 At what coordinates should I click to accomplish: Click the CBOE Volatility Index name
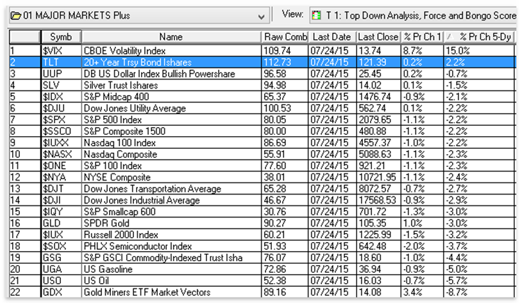pos(124,51)
